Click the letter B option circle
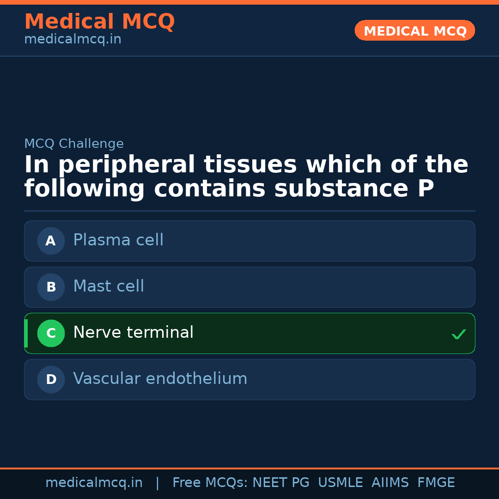Screen dimensions: 499x499 [x=51, y=287]
